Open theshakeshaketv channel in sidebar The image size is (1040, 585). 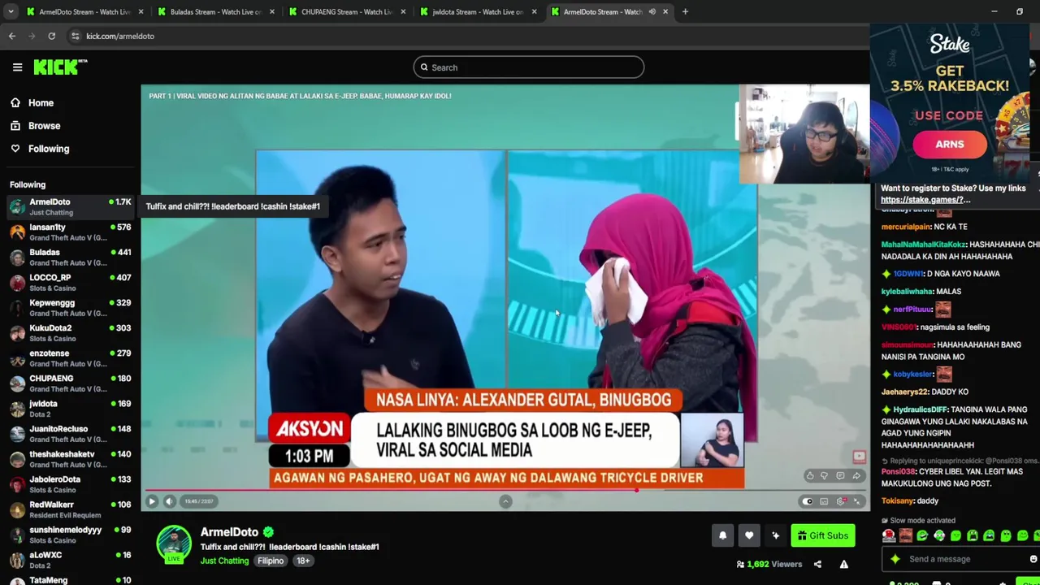click(70, 459)
